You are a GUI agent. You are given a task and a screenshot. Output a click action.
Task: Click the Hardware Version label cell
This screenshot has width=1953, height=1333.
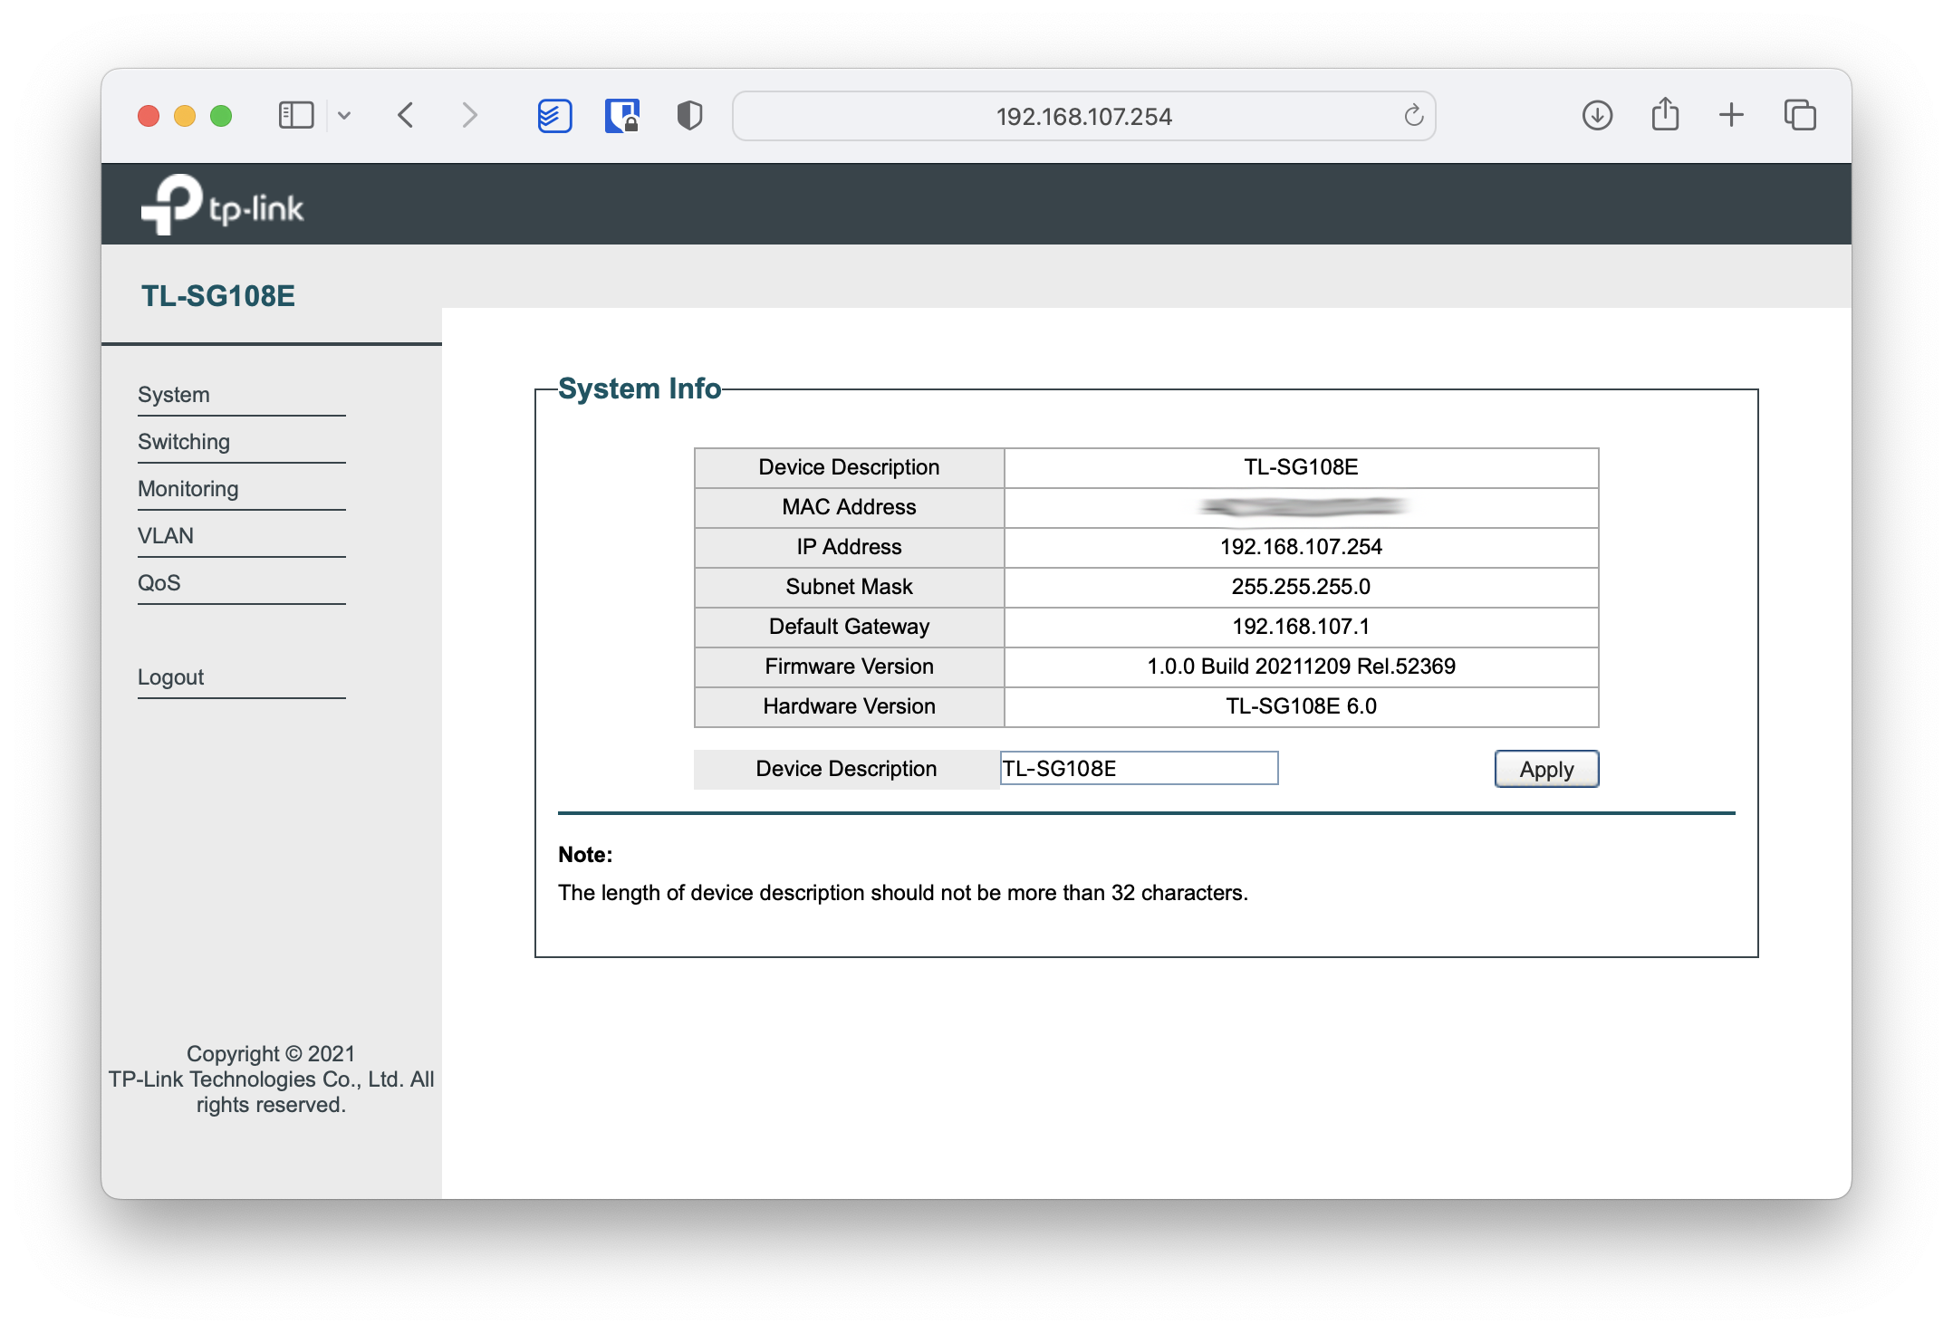coord(849,706)
